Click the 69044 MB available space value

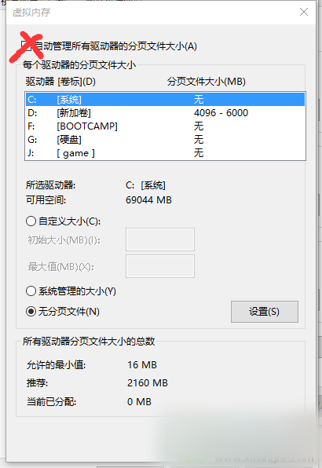(x=148, y=200)
